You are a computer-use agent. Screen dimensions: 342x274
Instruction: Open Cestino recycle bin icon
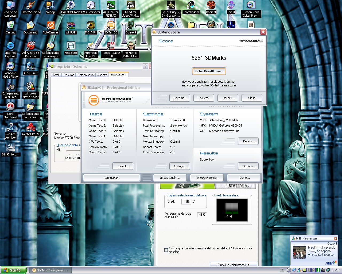(x=10, y=28)
